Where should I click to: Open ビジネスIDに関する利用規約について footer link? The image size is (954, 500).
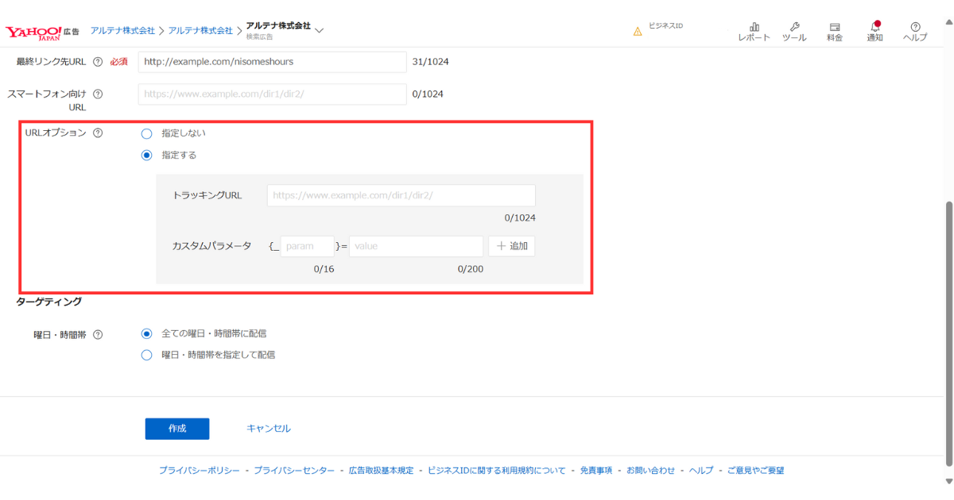pyautogui.click(x=497, y=471)
